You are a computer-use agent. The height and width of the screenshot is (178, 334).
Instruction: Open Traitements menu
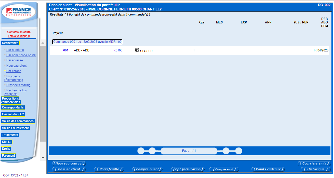[10, 135]
